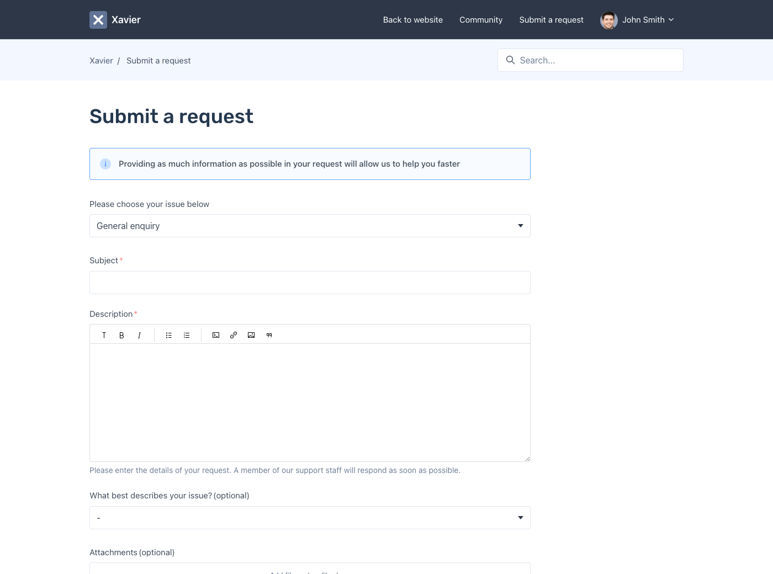
Task: Click the Xavier logo icon
Action: (x=98, y=20)
